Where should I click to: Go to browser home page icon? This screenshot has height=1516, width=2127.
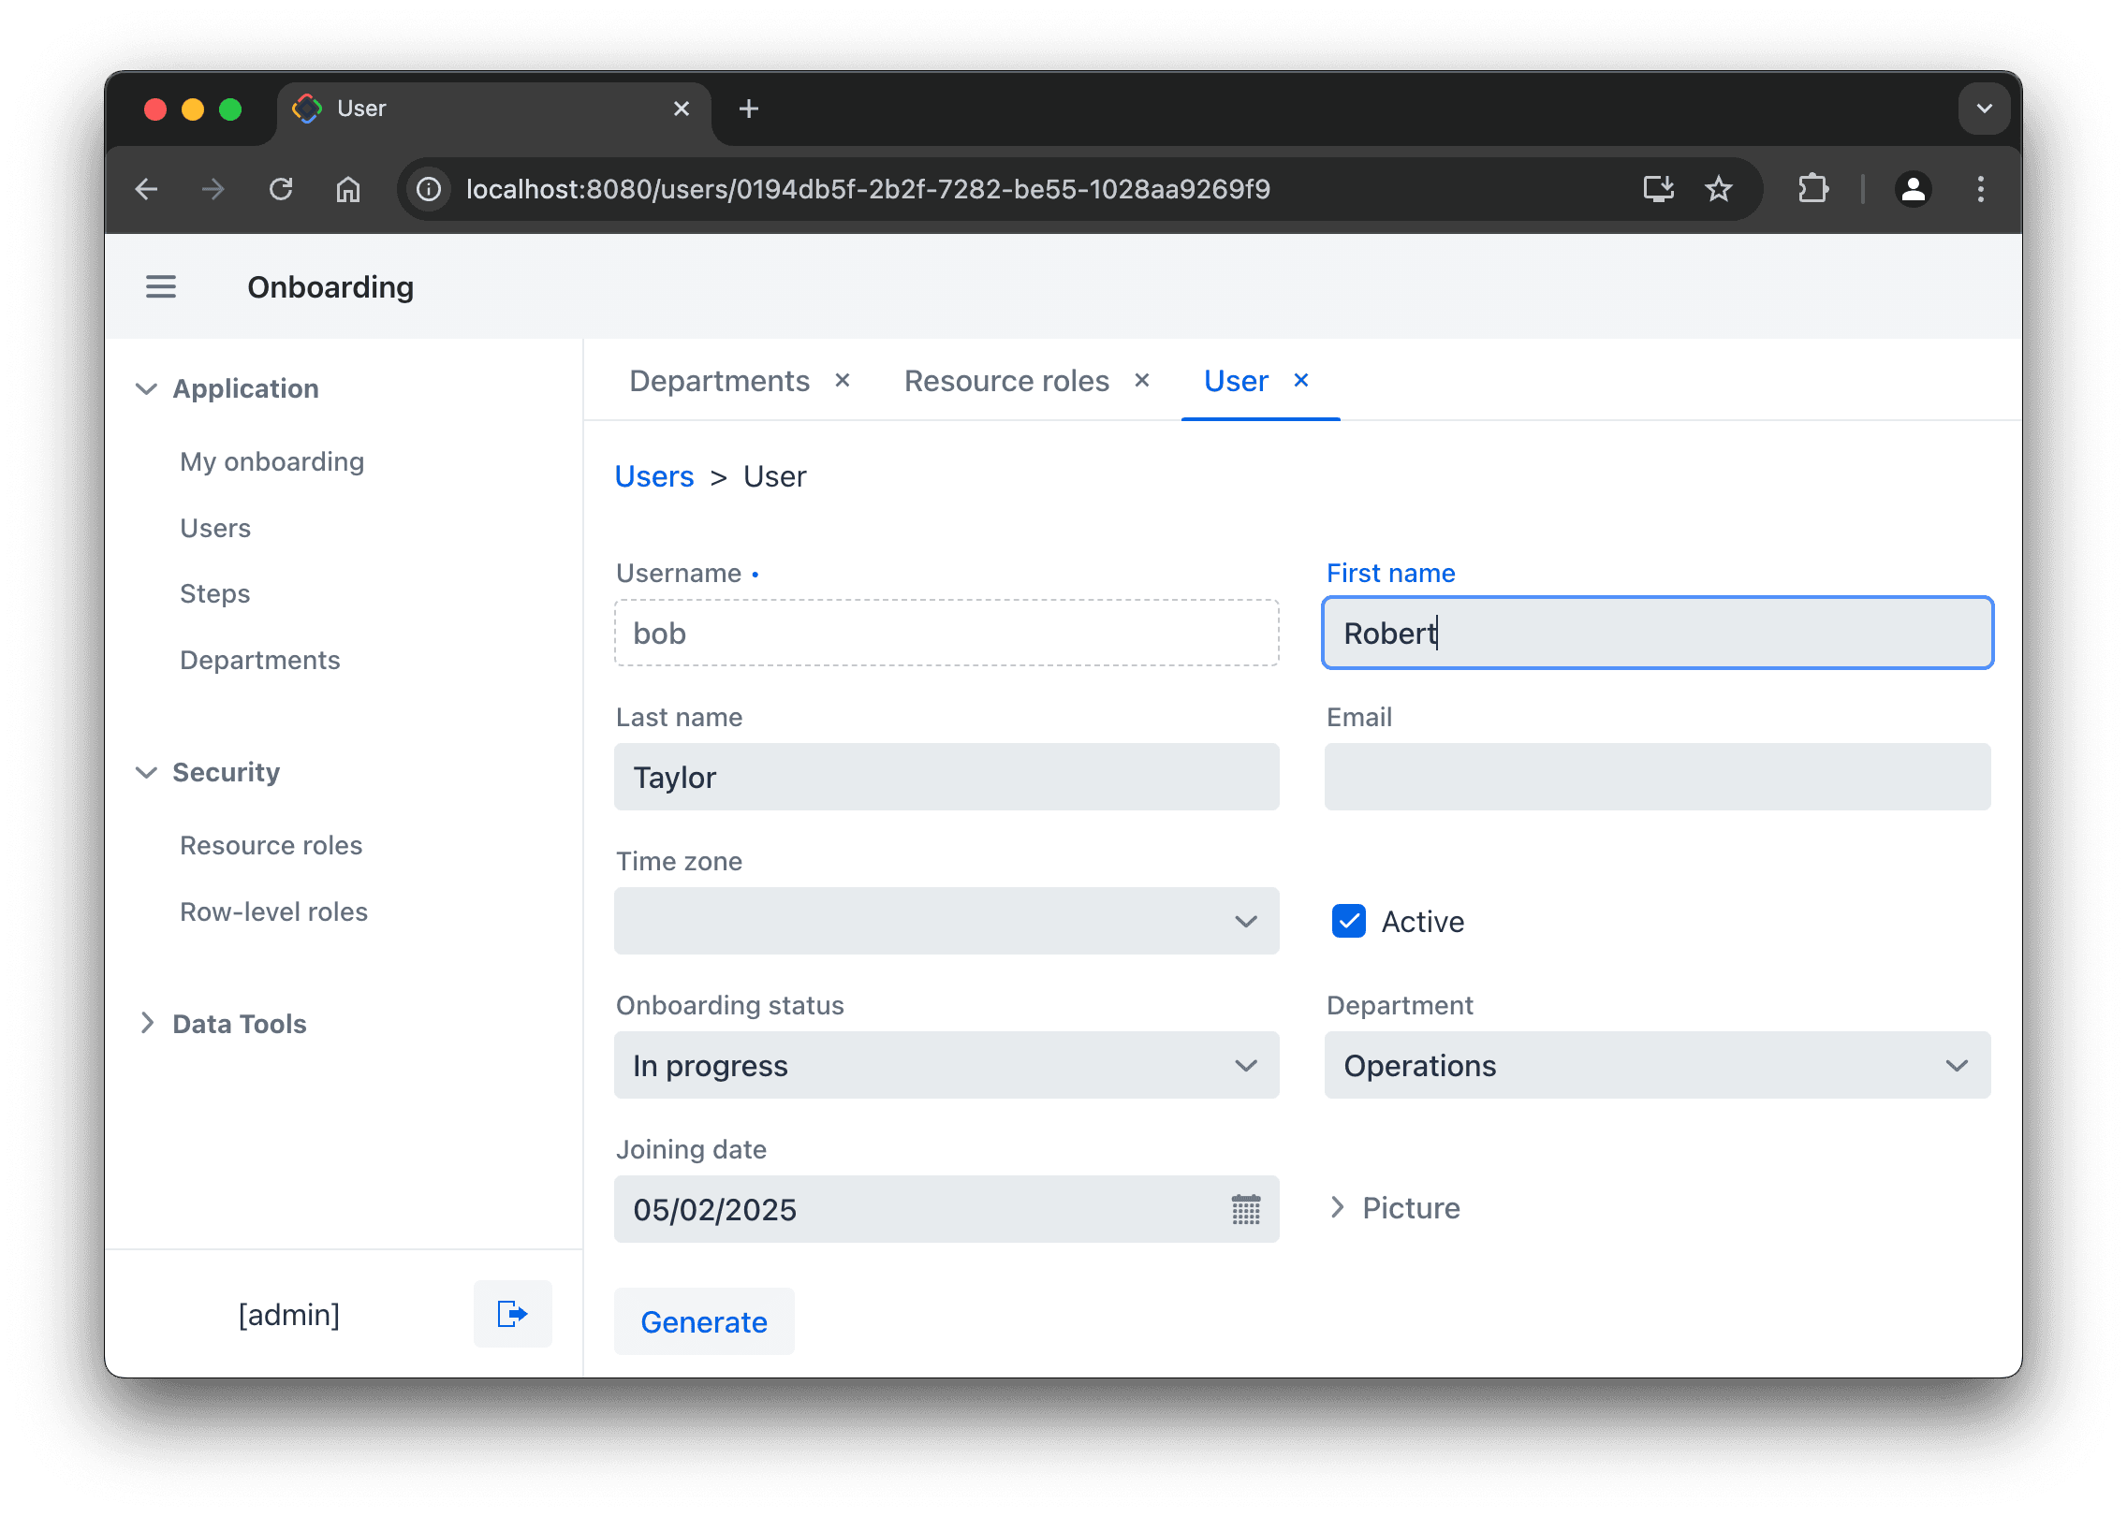tap(348, 189)
